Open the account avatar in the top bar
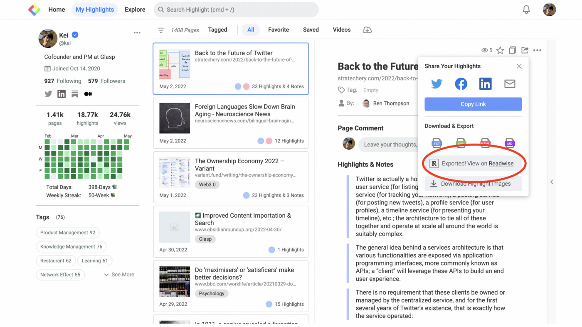Viewport: 582px width, 327px height. tap(549, 10)
